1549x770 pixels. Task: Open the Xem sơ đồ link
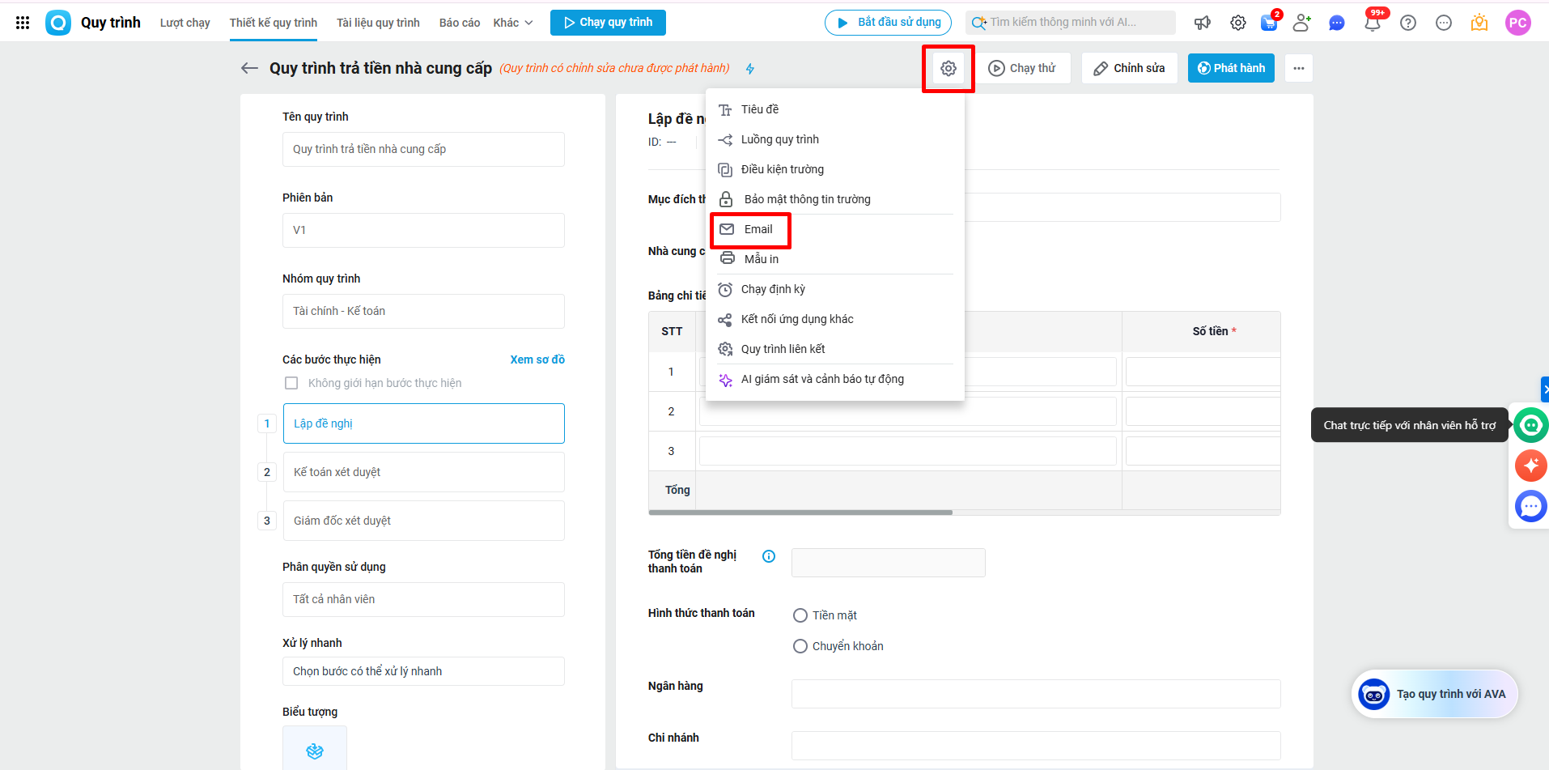[537, 359]
